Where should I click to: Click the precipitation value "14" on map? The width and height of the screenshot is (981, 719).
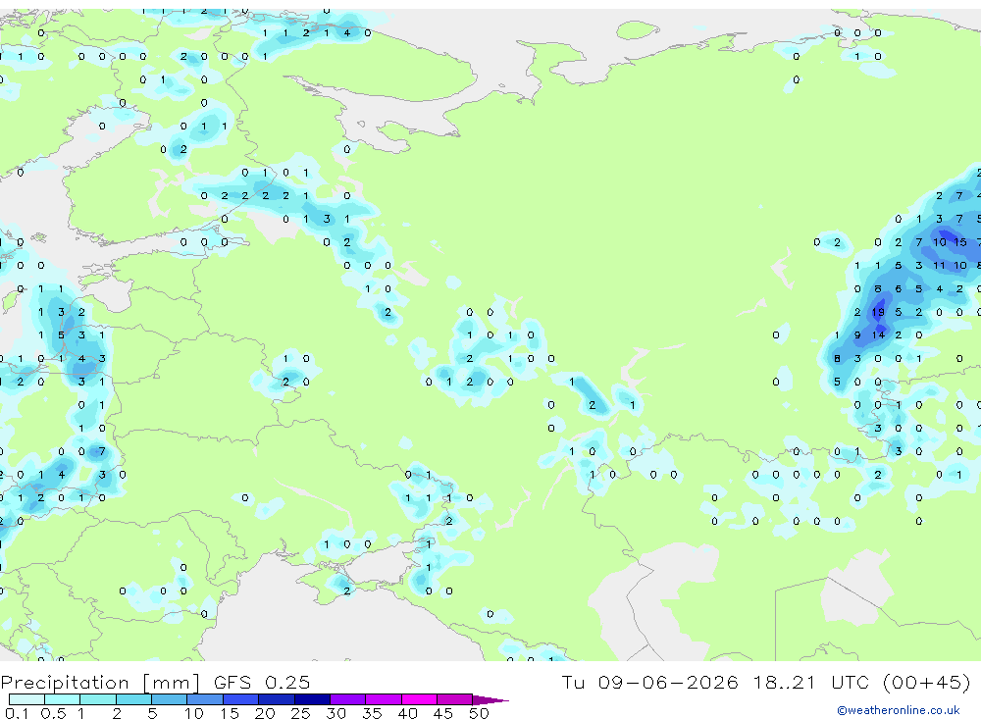[878, 335]
